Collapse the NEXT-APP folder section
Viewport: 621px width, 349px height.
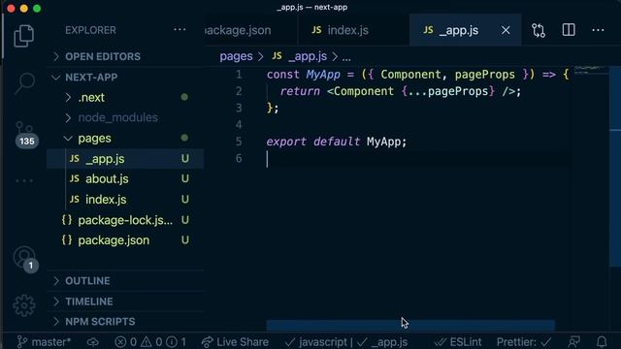tap(125, 78)
